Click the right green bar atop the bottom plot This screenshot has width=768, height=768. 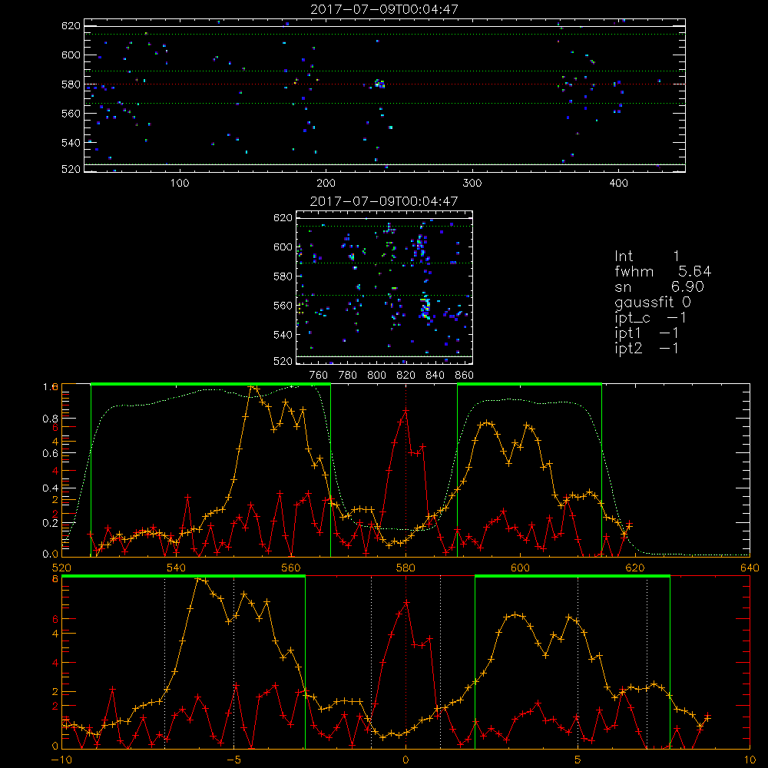(573, 576)
